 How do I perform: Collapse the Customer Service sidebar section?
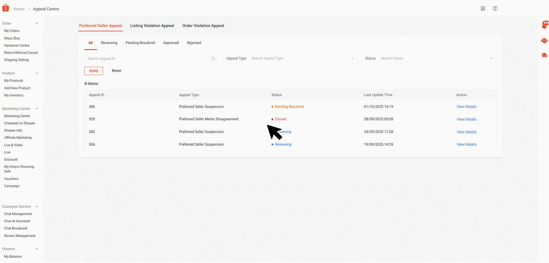pos(37,207)
